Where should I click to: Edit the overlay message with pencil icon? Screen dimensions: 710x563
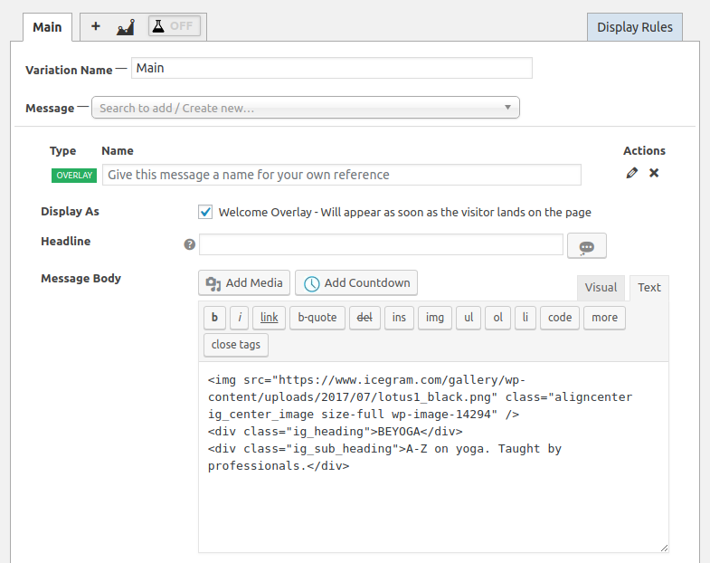[631, 173]
